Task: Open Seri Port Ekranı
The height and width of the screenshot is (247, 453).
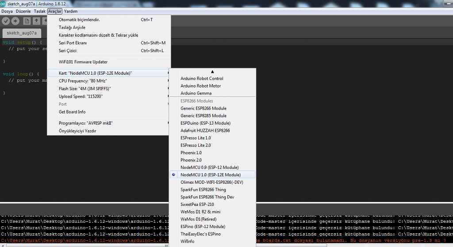Action: tap(109, 43)
